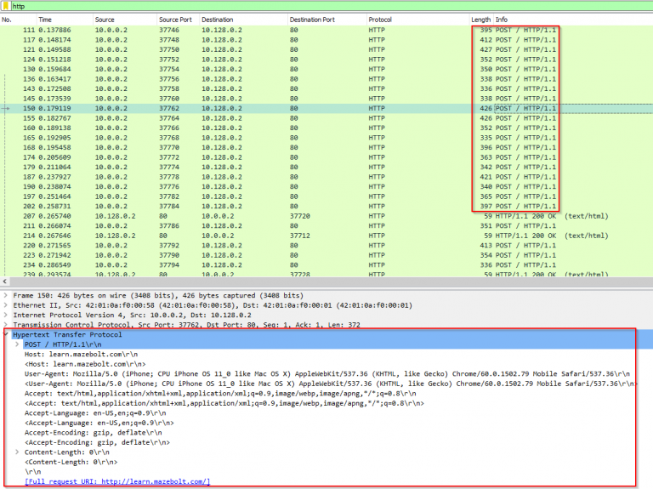Viewport: 653px width, 489px height.
Task: Click the display filter bookmark icon
Action: pyautogui.click(x=6, y=6)
